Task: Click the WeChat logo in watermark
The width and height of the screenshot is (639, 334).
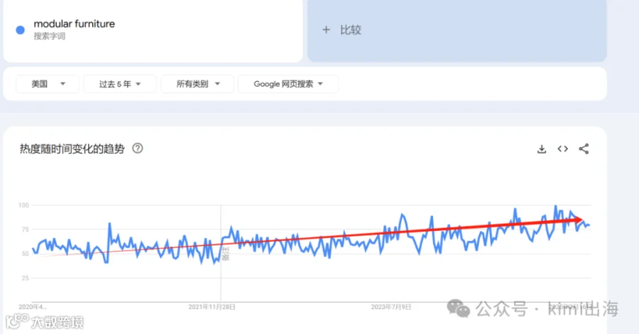Action: point(459,308)
